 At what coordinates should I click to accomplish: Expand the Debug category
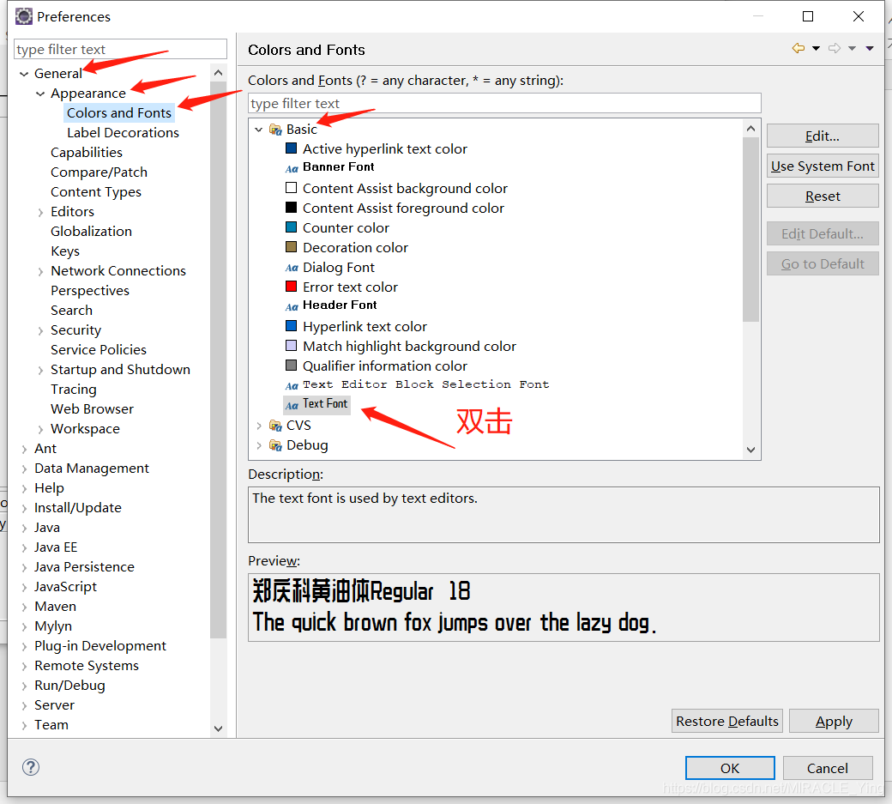259,445
